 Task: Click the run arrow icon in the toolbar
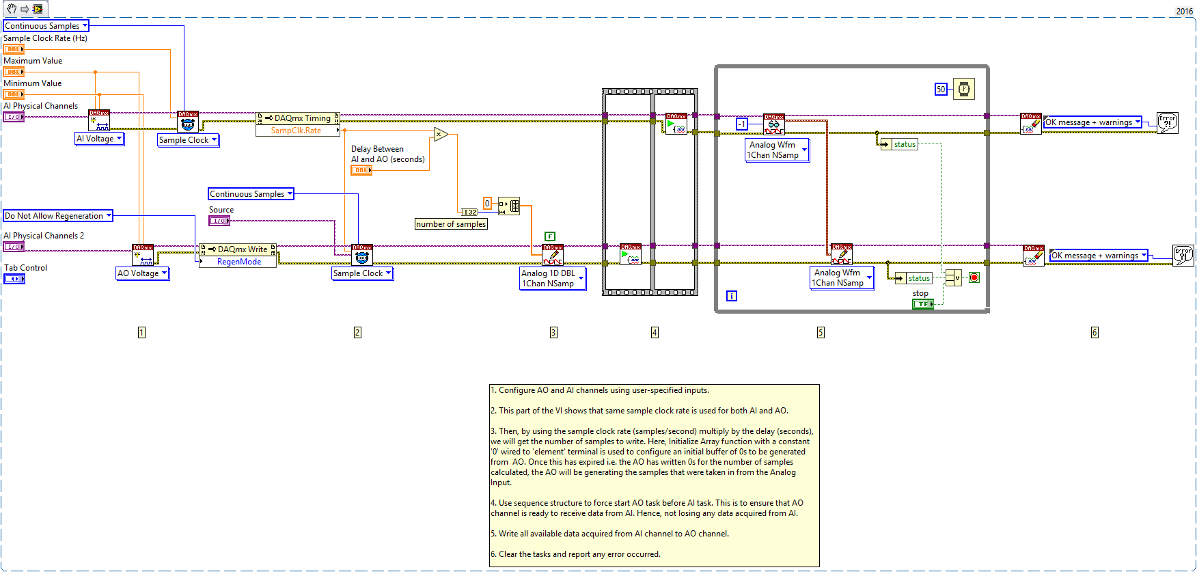click(25, 9)
